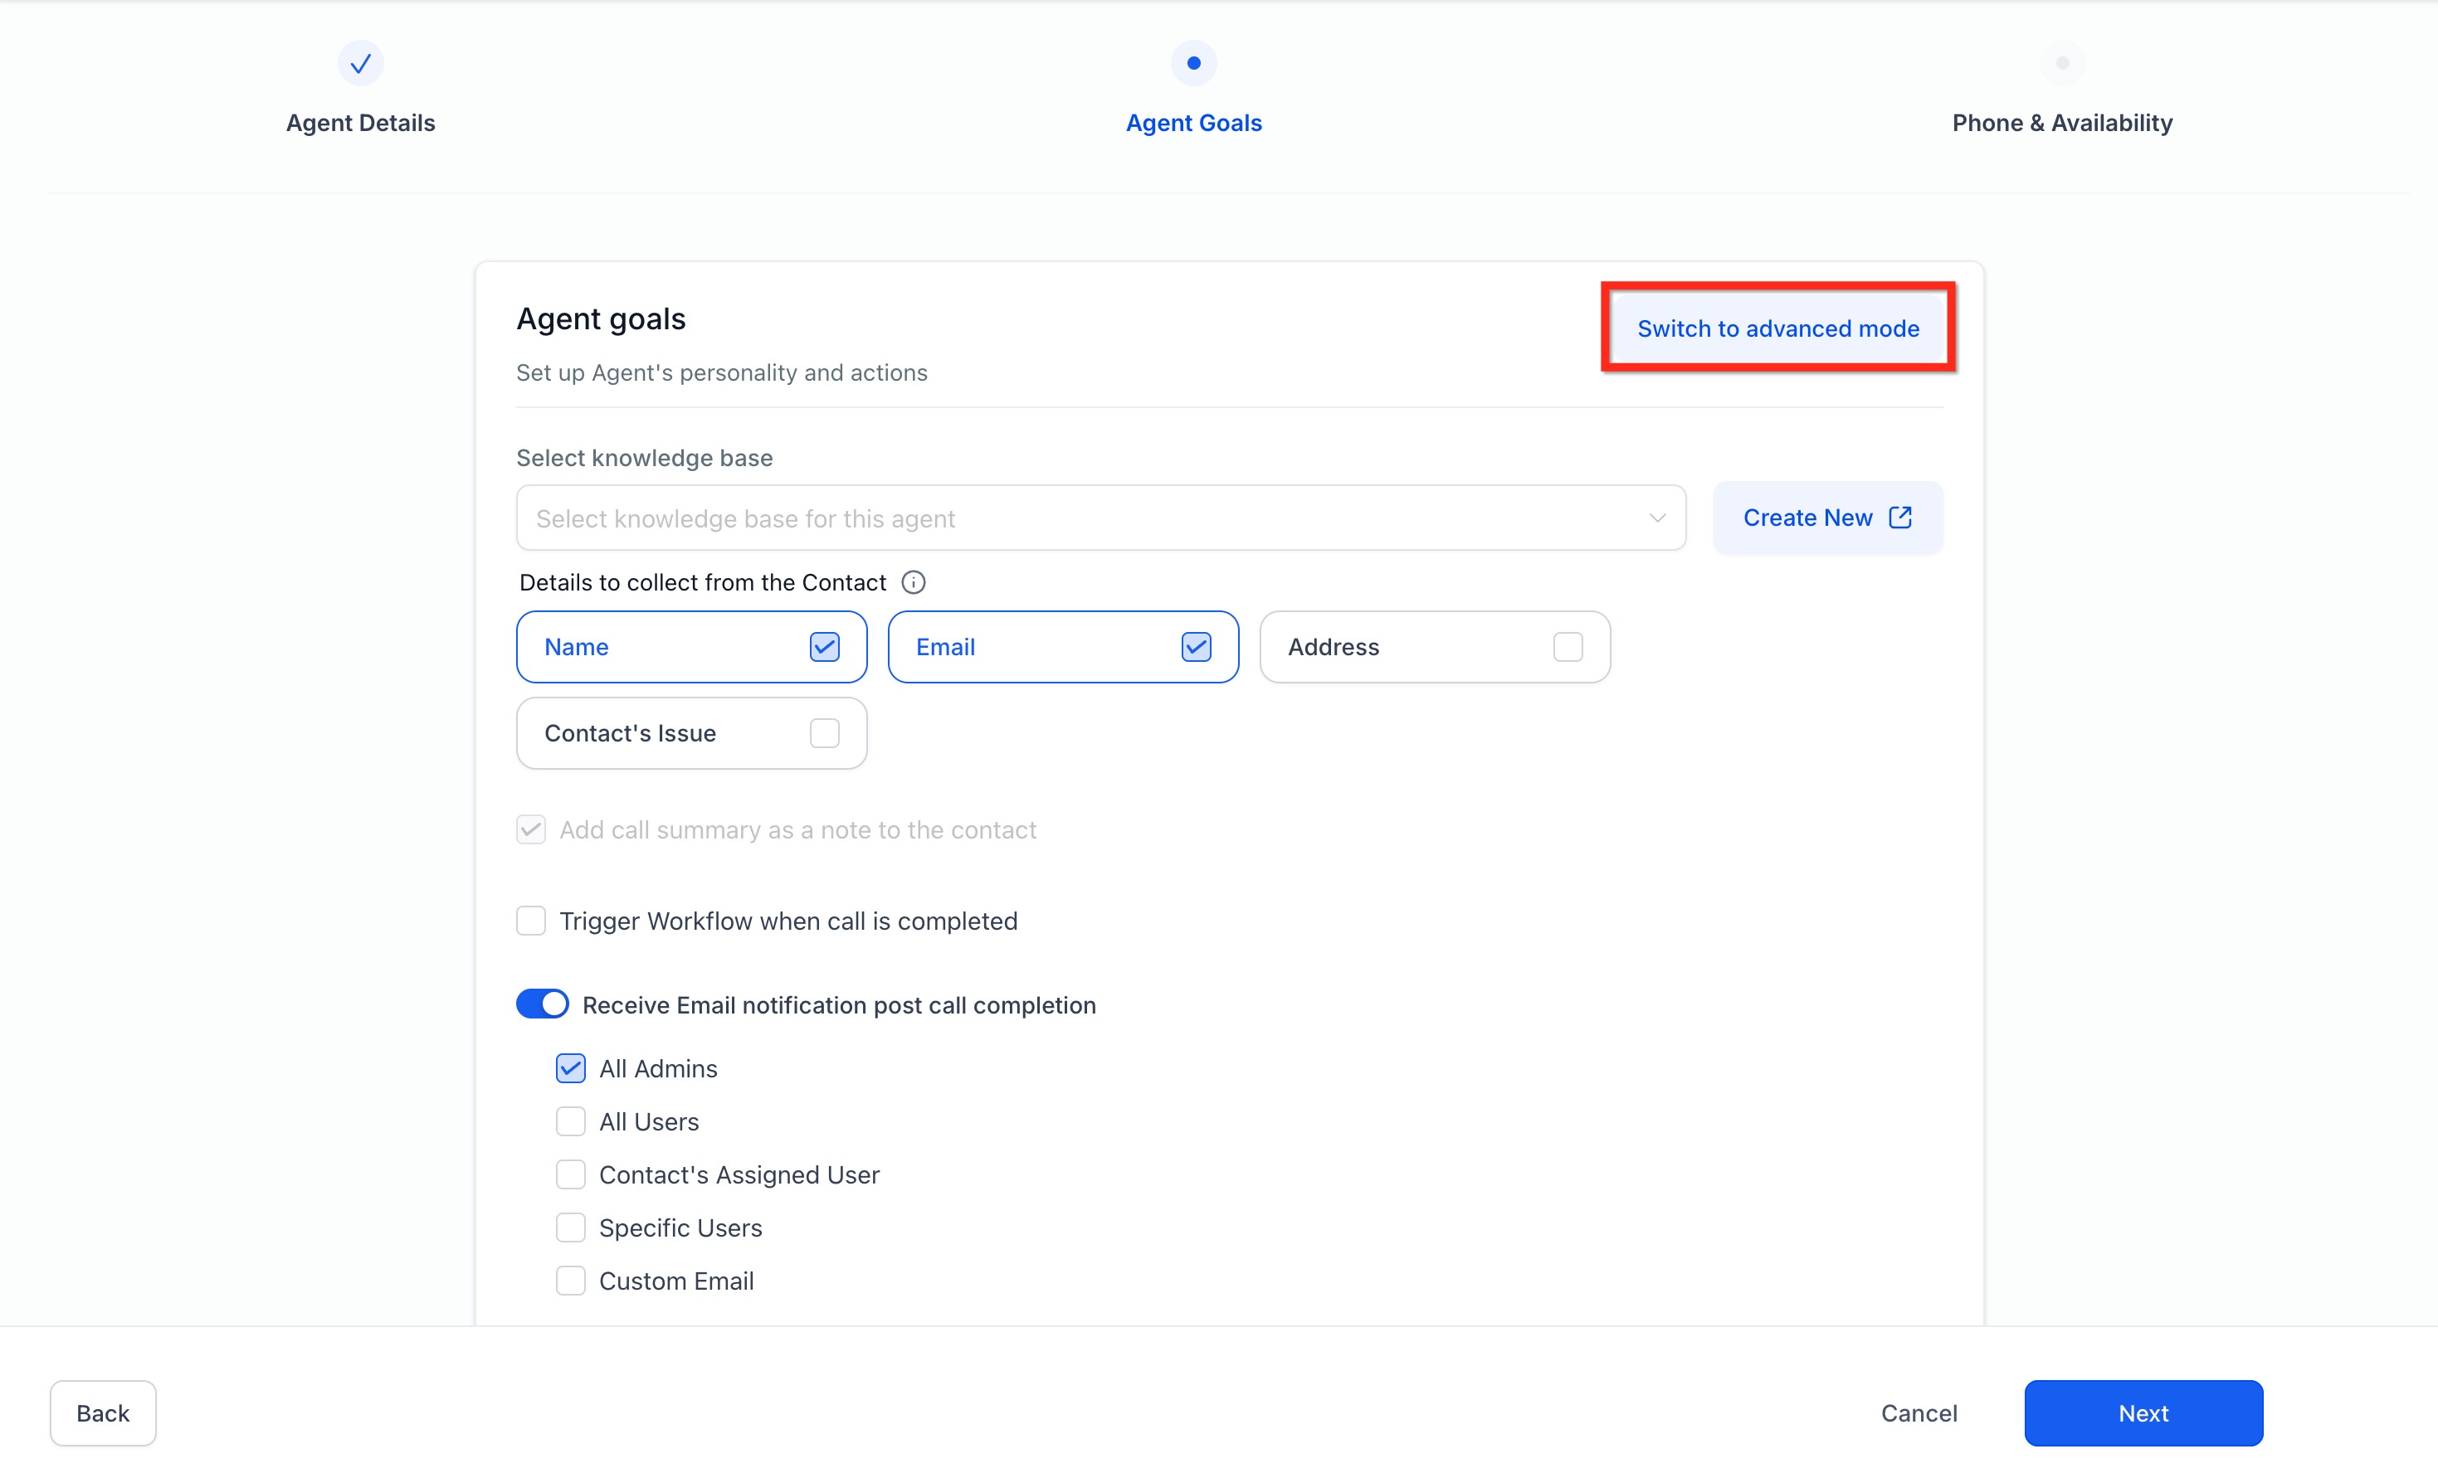The height and width of the screenshot is (1473, 2438).
Task: Enable Trigger Workflow when call is completed
Action: pos(531,921)
